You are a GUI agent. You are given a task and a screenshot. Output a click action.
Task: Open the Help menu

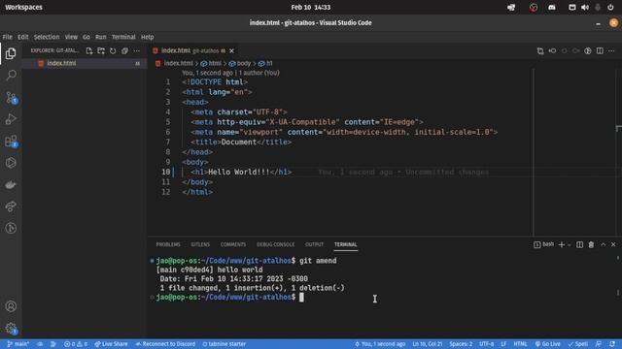click(x=147, y=37)
